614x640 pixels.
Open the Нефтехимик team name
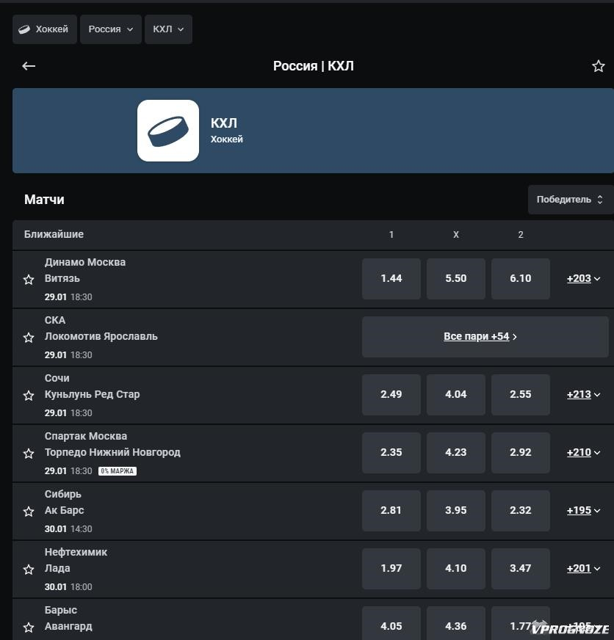76,552
